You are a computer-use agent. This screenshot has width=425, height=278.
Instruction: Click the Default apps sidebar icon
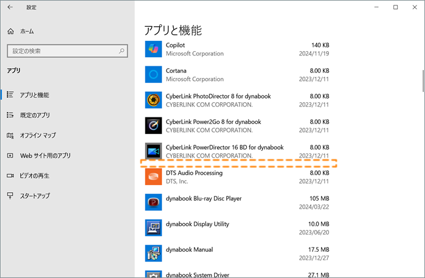(10, 115)
